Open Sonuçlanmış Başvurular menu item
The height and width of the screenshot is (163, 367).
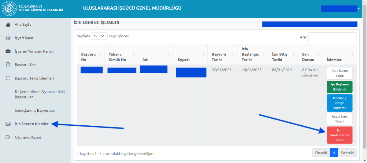click(35, 110)
